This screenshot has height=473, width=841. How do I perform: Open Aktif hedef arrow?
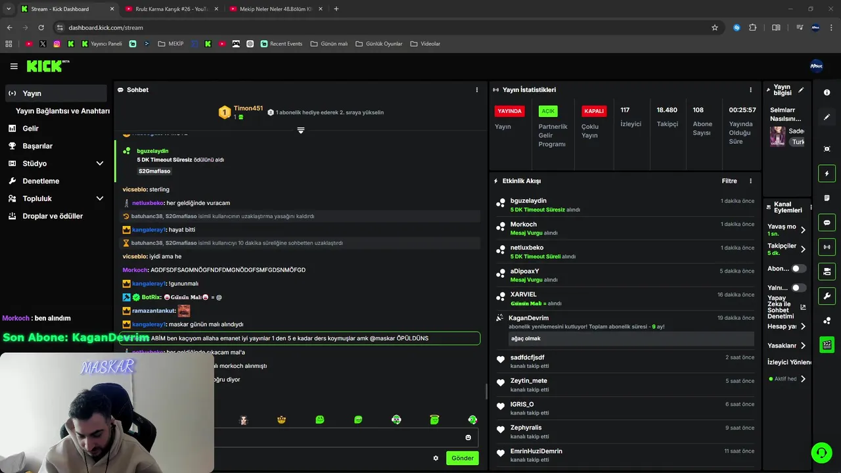click(x=803, y=379)
